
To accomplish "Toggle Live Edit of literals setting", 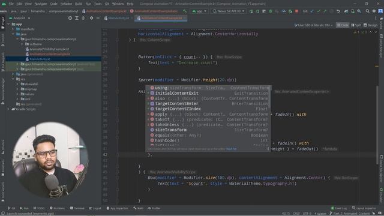I will [313, 25].
